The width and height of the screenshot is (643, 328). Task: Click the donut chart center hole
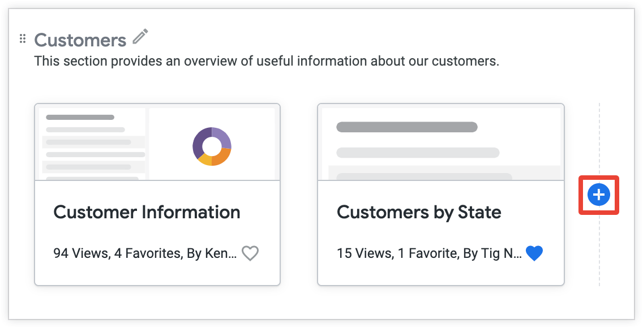pos(212,146)
